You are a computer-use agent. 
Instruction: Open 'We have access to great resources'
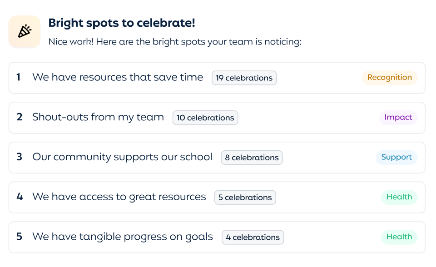pyautogui.click(x=119, y=197)
